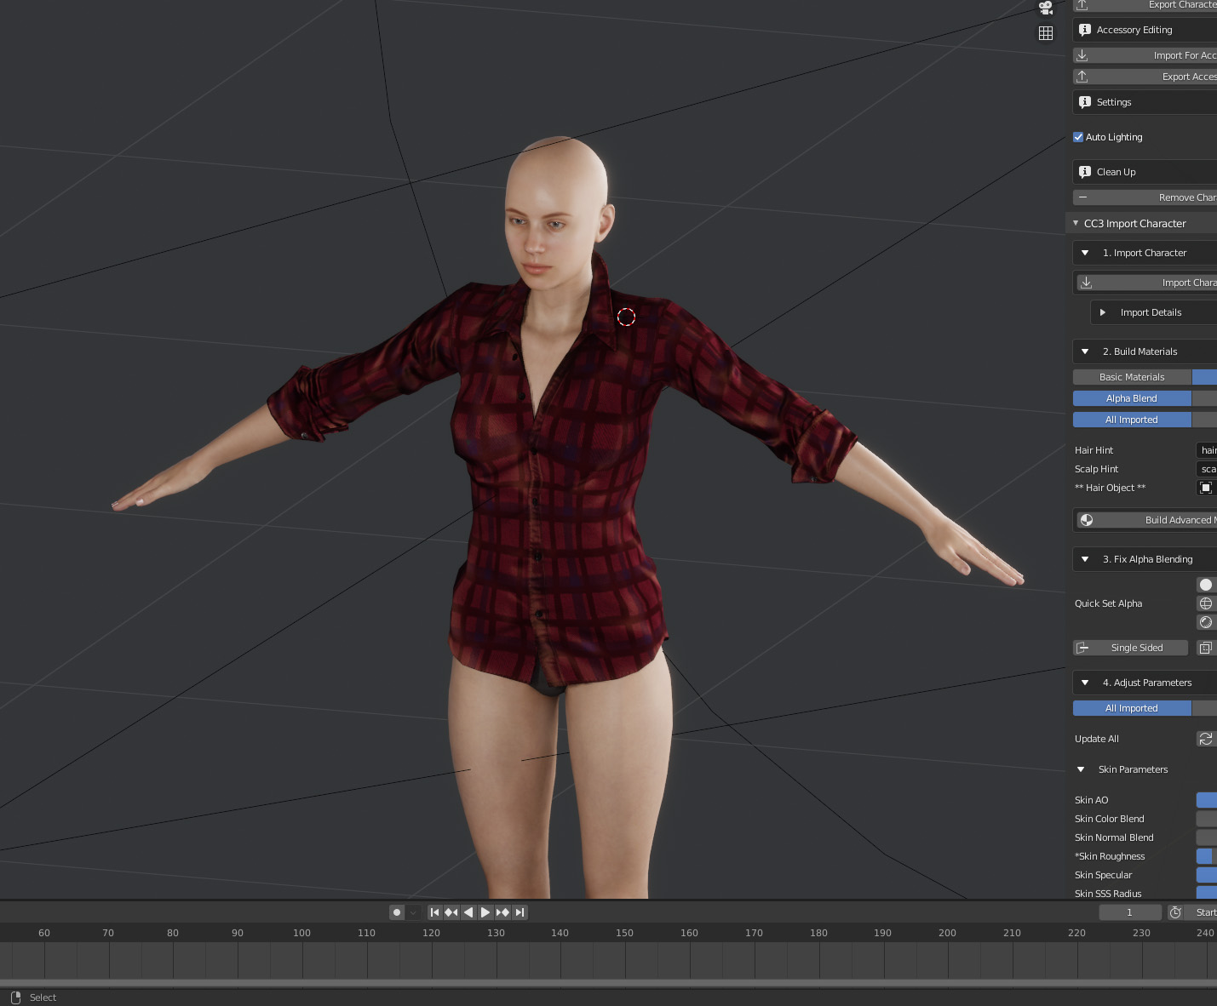Switch orthographic/perspective with the grid icon
This screenshot has height=1006, width=1217.
[x=1046, y=33]
